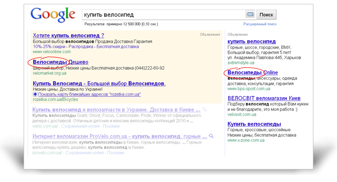The width and height of the screenshot is (337, 182).
Task: Open Сохраненная копия for veliki.com.ua result
Action: pyautogui.click(x=80, y=126)
